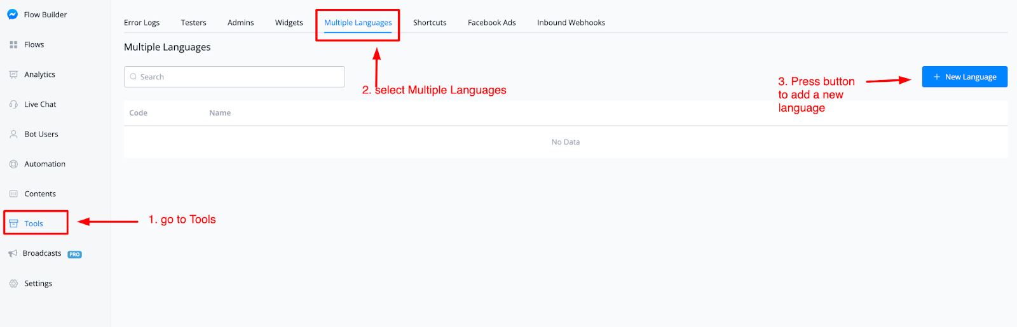Switch to the Shortcuts tab
The height and width of the screenshot is (327, 1017).
(x=430, y=22)
